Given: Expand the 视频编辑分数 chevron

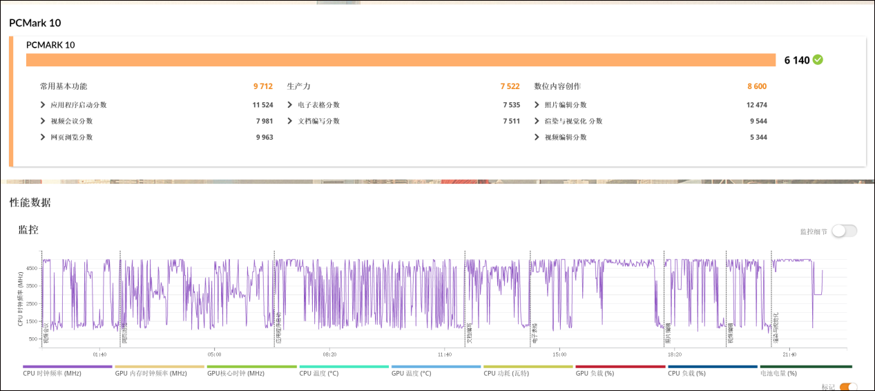Looking at the screenshot, I should tap(537, 137).
